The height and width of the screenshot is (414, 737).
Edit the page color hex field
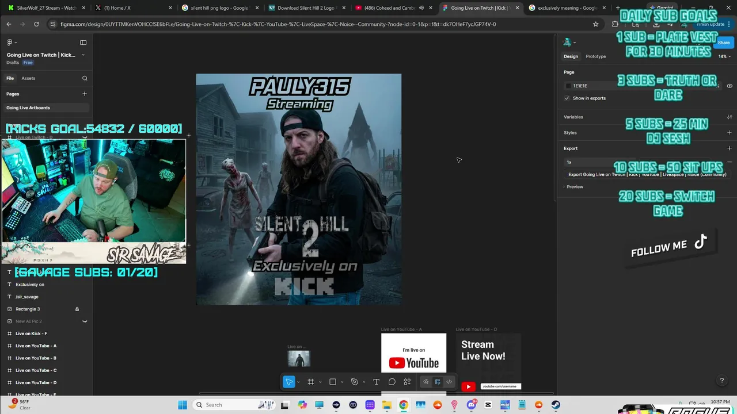click(580, 86)
